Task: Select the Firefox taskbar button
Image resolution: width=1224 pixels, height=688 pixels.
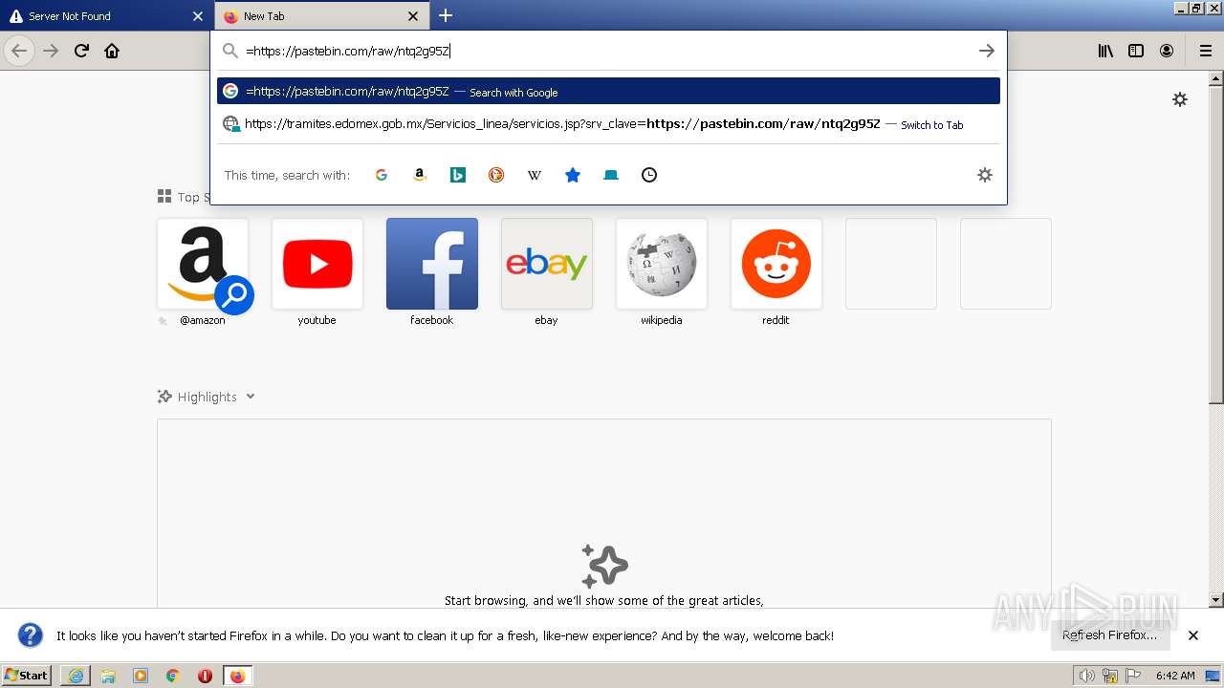Action: [237, 676]
